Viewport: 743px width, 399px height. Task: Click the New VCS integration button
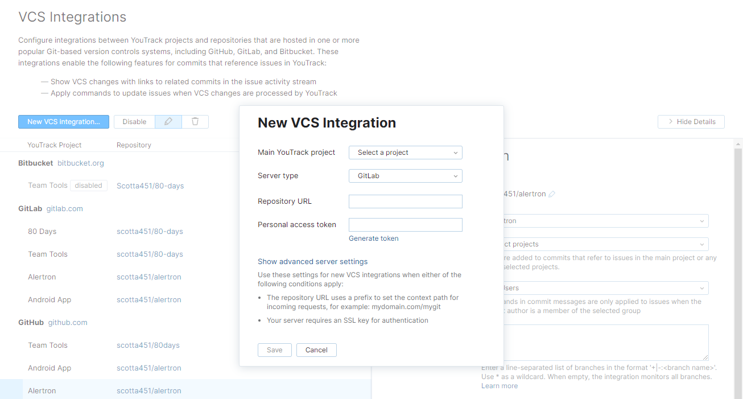click(63, 121)
